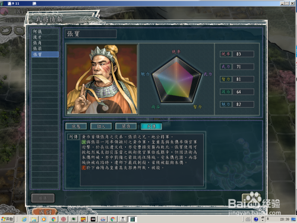The width and height of the screenshot is (297, 223).
Task: Click the greyed button above 返回
Action: click(x=43, y=198)
